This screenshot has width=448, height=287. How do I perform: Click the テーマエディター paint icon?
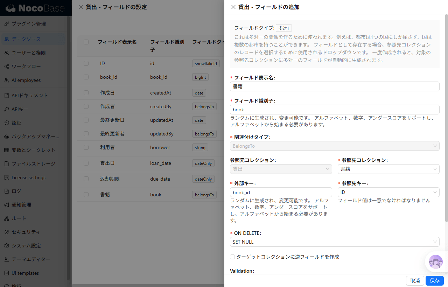click(7, 259)
